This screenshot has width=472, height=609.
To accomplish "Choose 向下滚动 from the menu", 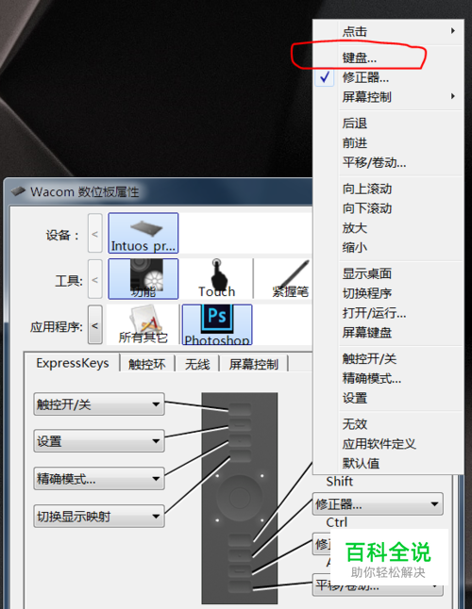I will [388, 208].
